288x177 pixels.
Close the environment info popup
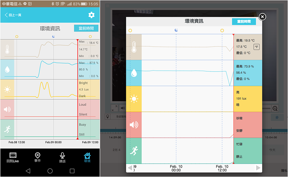pyautogui.click(x=262, y=17)
